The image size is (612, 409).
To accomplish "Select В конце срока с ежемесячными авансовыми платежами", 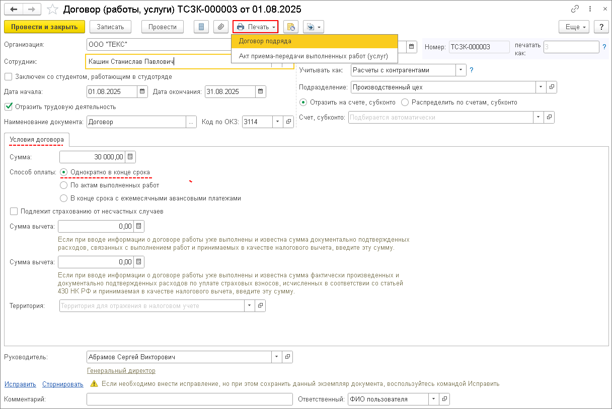I will point(64,198).
